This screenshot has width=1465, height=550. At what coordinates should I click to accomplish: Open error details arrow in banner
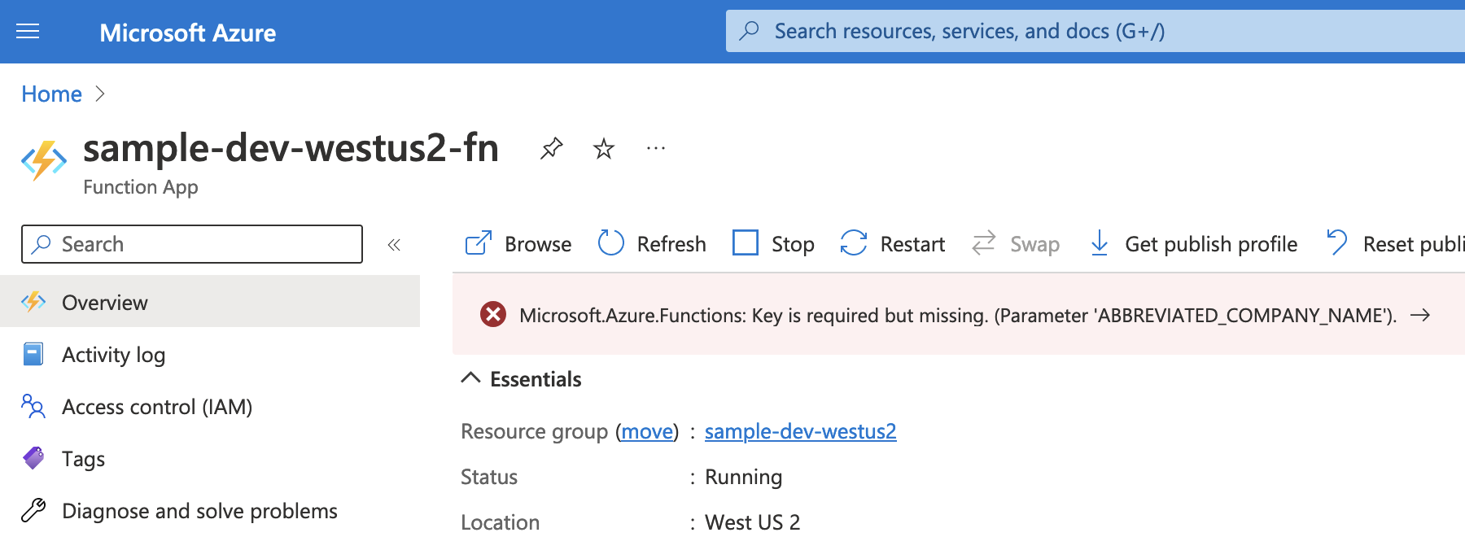(x=1420, y=316)
